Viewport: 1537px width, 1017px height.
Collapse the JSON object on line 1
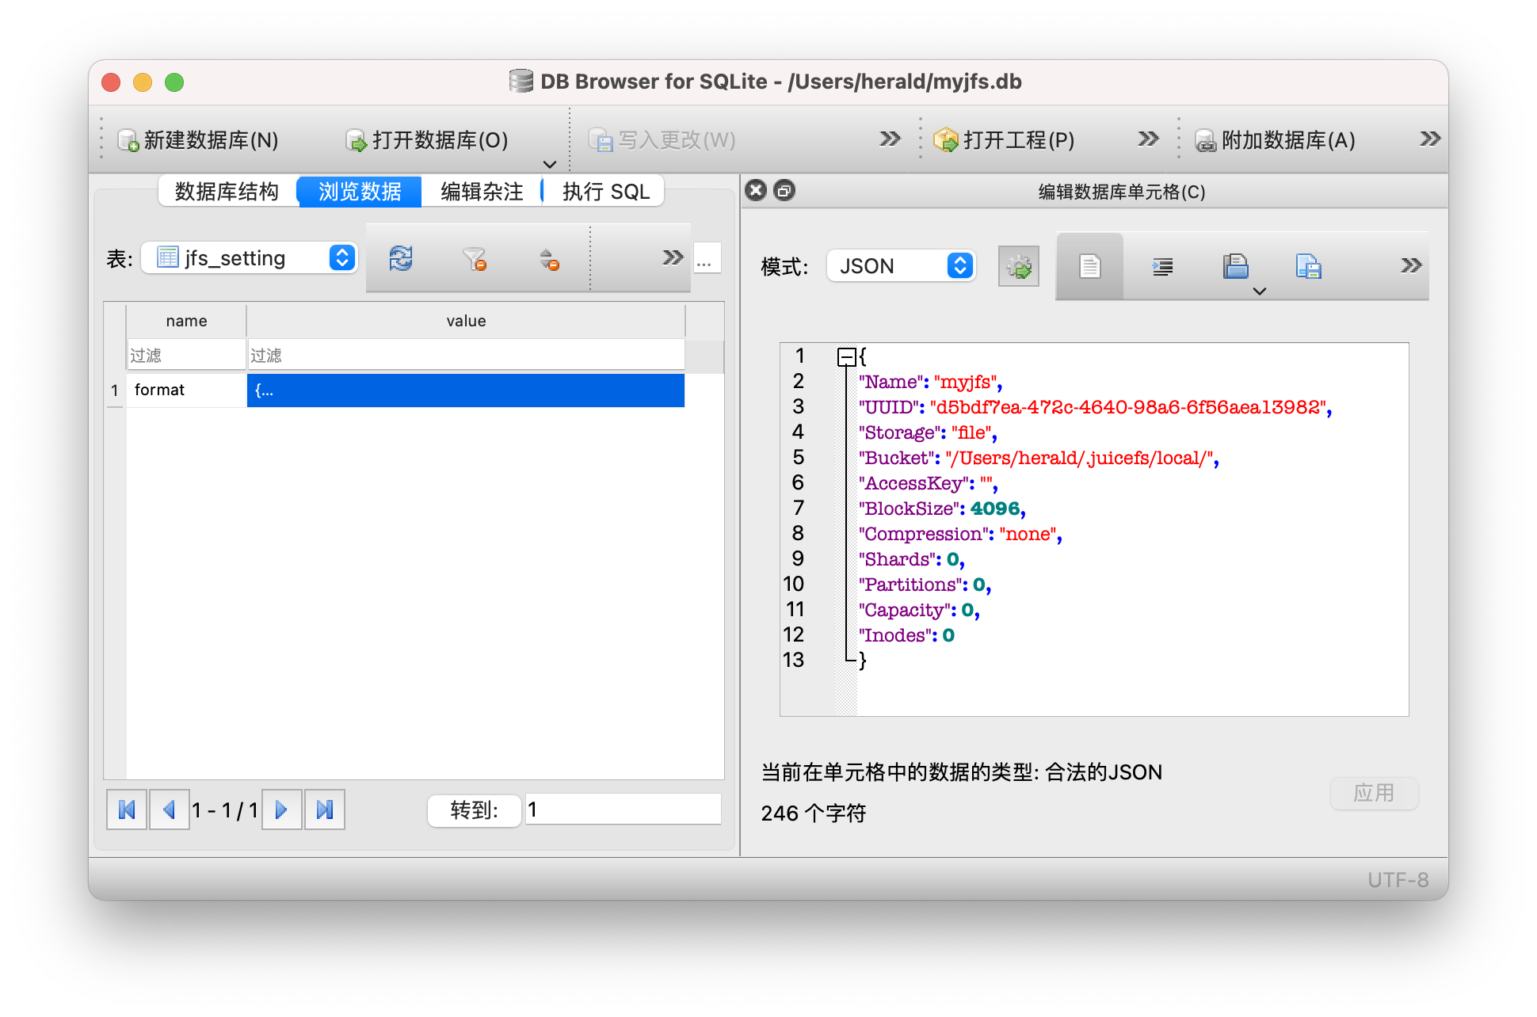tap(846, 356)
